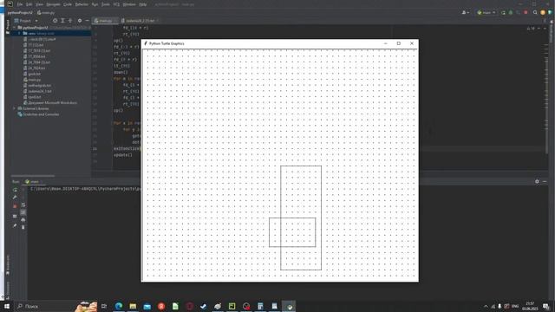Image resolution: width=555 pixels, height=312 pixels.
Task: Open the VCS menu
Action: (116, 4)
